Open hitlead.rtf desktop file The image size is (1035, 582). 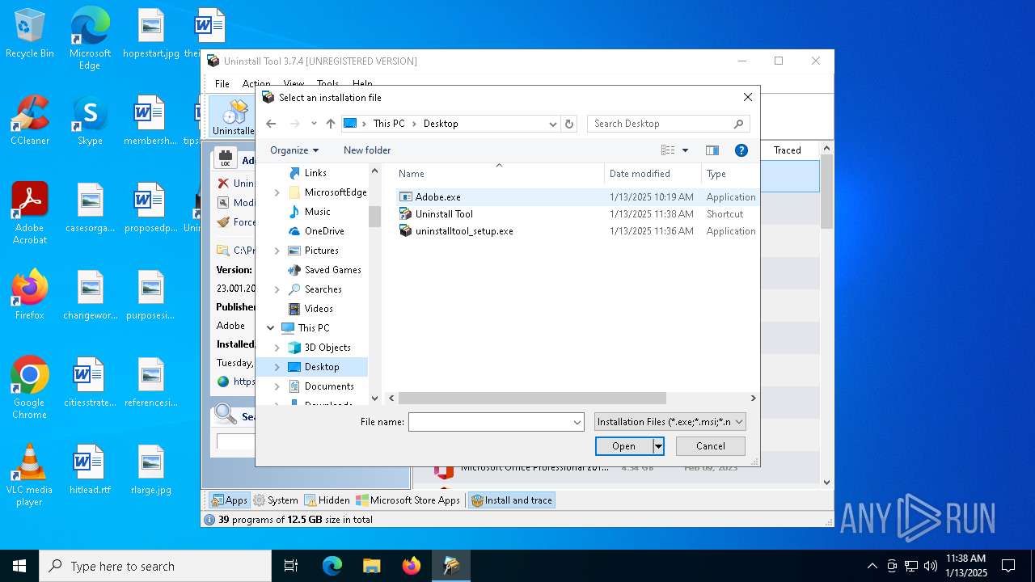[90, 470]
